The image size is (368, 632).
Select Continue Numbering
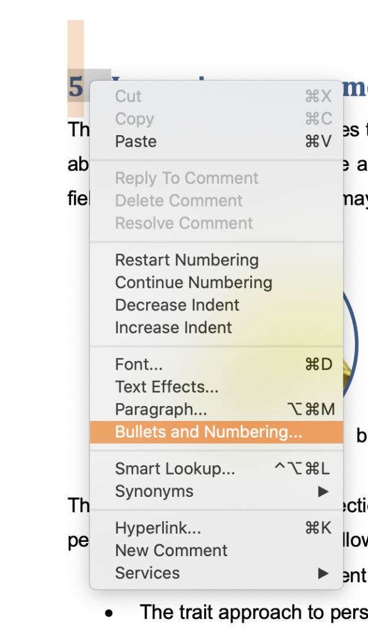pyautogui.click(x=193, y=282)
